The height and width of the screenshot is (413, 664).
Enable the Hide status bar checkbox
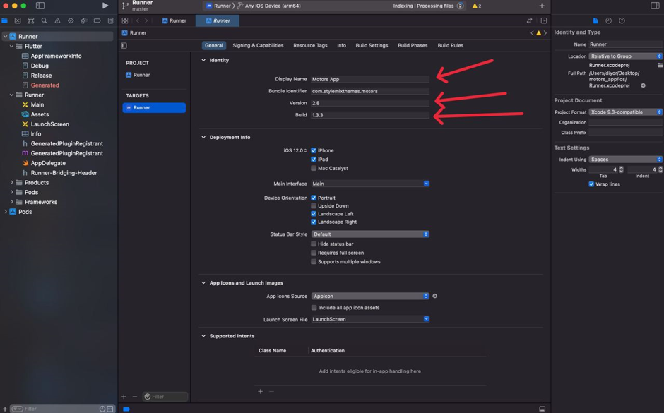pos(314,244)
